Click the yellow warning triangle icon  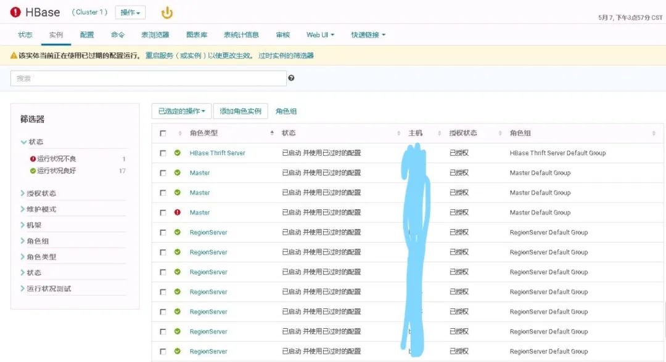[x=14, y=55]
